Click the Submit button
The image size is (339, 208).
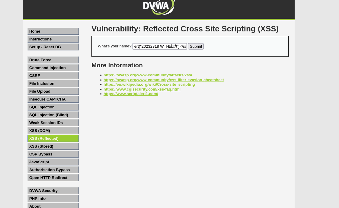coord(196,46)
